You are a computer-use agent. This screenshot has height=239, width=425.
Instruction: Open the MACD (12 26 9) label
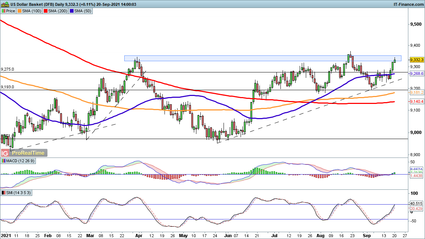pyautogui.click(x=18, y=161)
